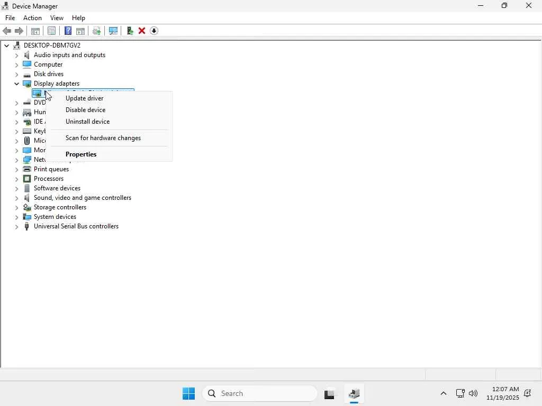Open the File menu
Image resolution: width=542 pixels, height=406 pixels.
tap(10, 18)
